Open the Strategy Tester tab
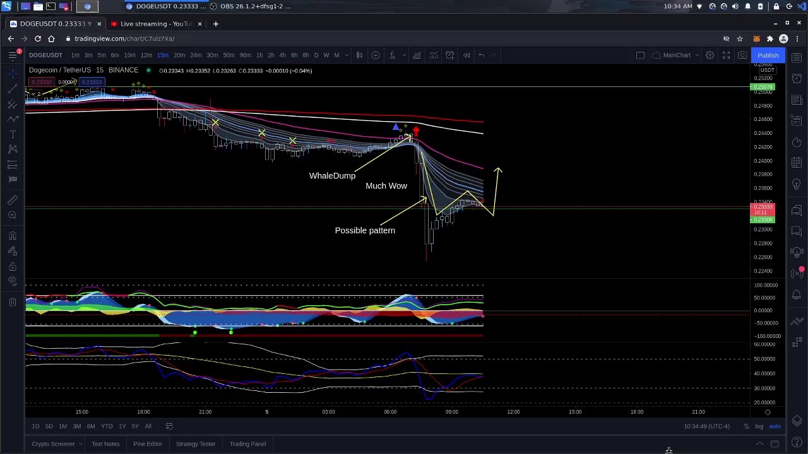Viewport: 808px width, 454px height. pos(196,444)
